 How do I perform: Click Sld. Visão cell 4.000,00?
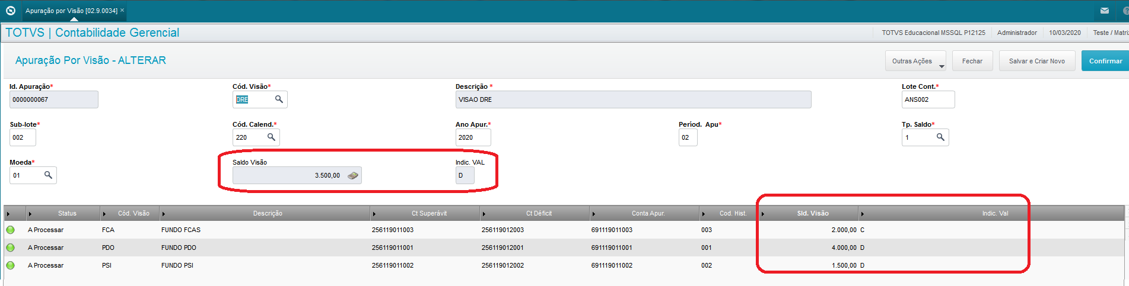click(844, 248)
